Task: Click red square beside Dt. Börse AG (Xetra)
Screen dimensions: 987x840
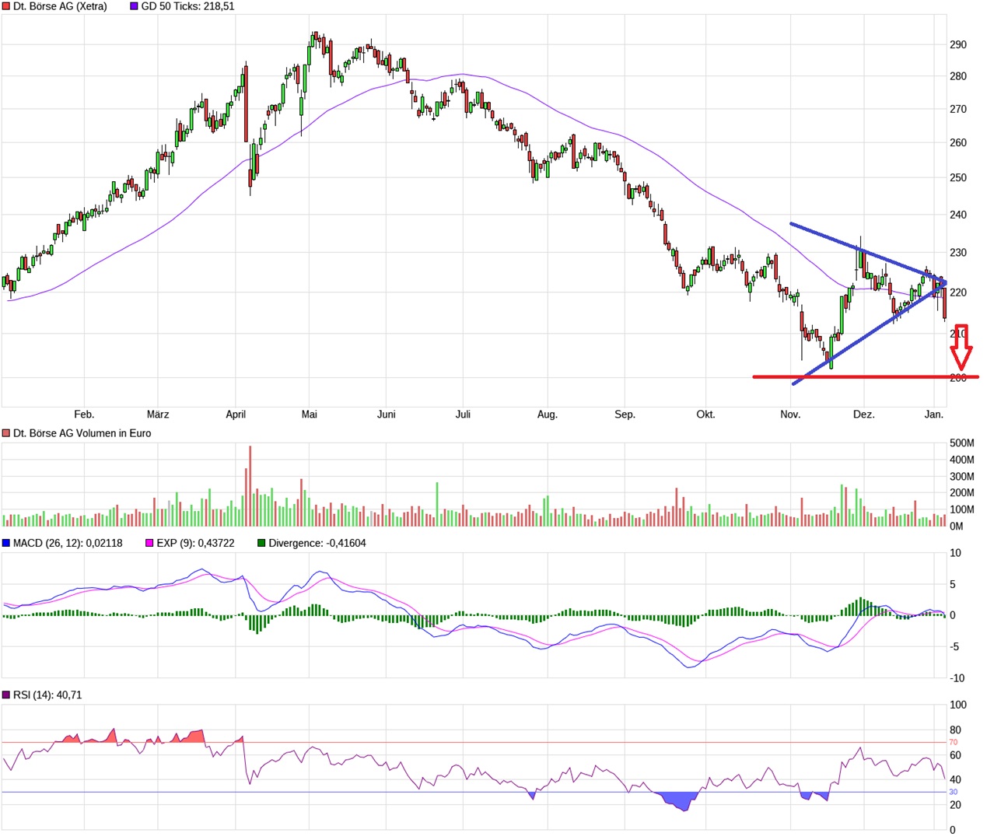Action: tap(6, 6)
